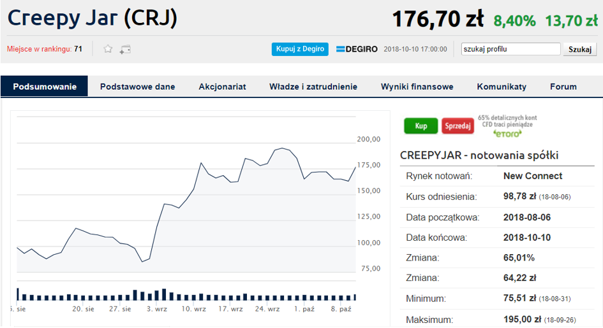
Task: Click the Szukaj search button
Action: tap(580, 49)
